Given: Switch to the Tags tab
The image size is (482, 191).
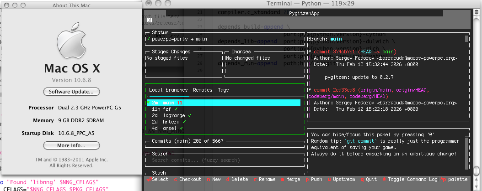Looking at the screenshot, I should tap(223, 90).
